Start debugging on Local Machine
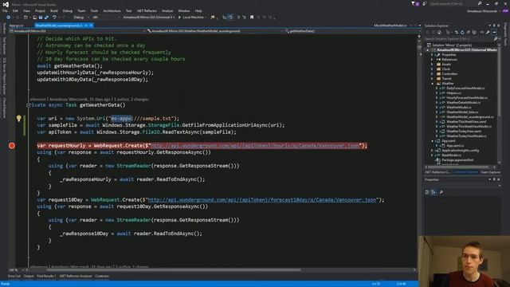Screen dimensions: 510x287 191,18
